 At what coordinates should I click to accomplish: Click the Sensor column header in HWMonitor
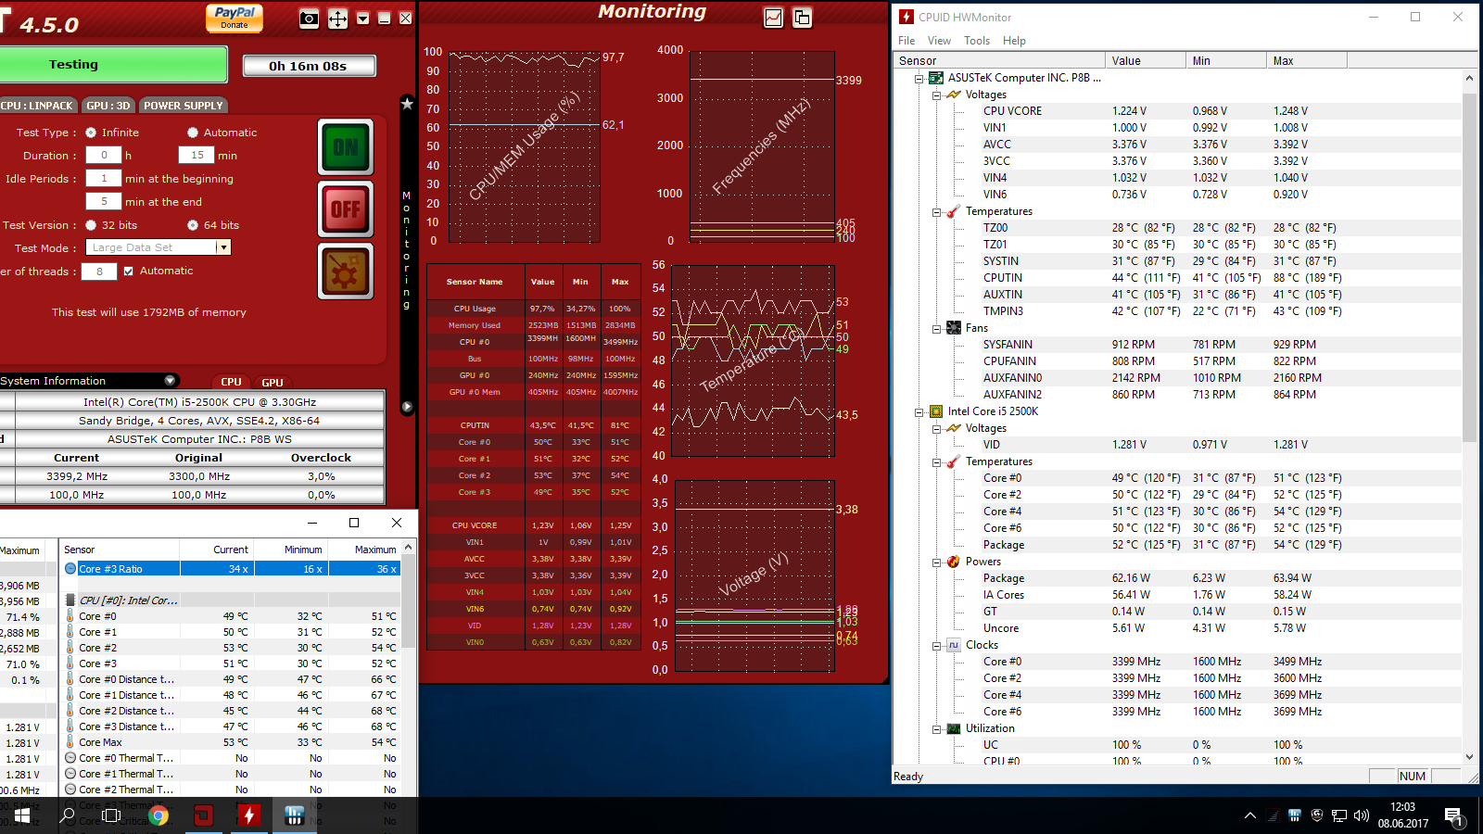999,60
